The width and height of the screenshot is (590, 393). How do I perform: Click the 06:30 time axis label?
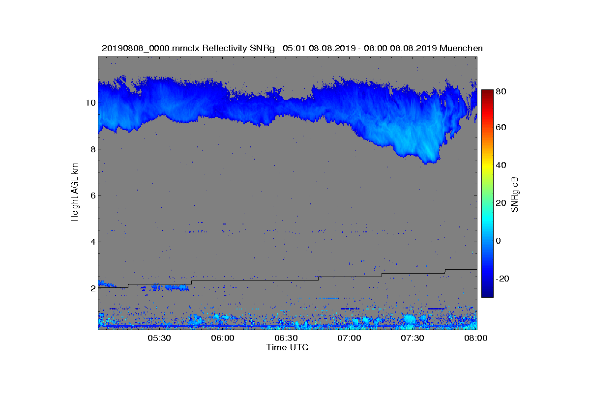(286, 338)
